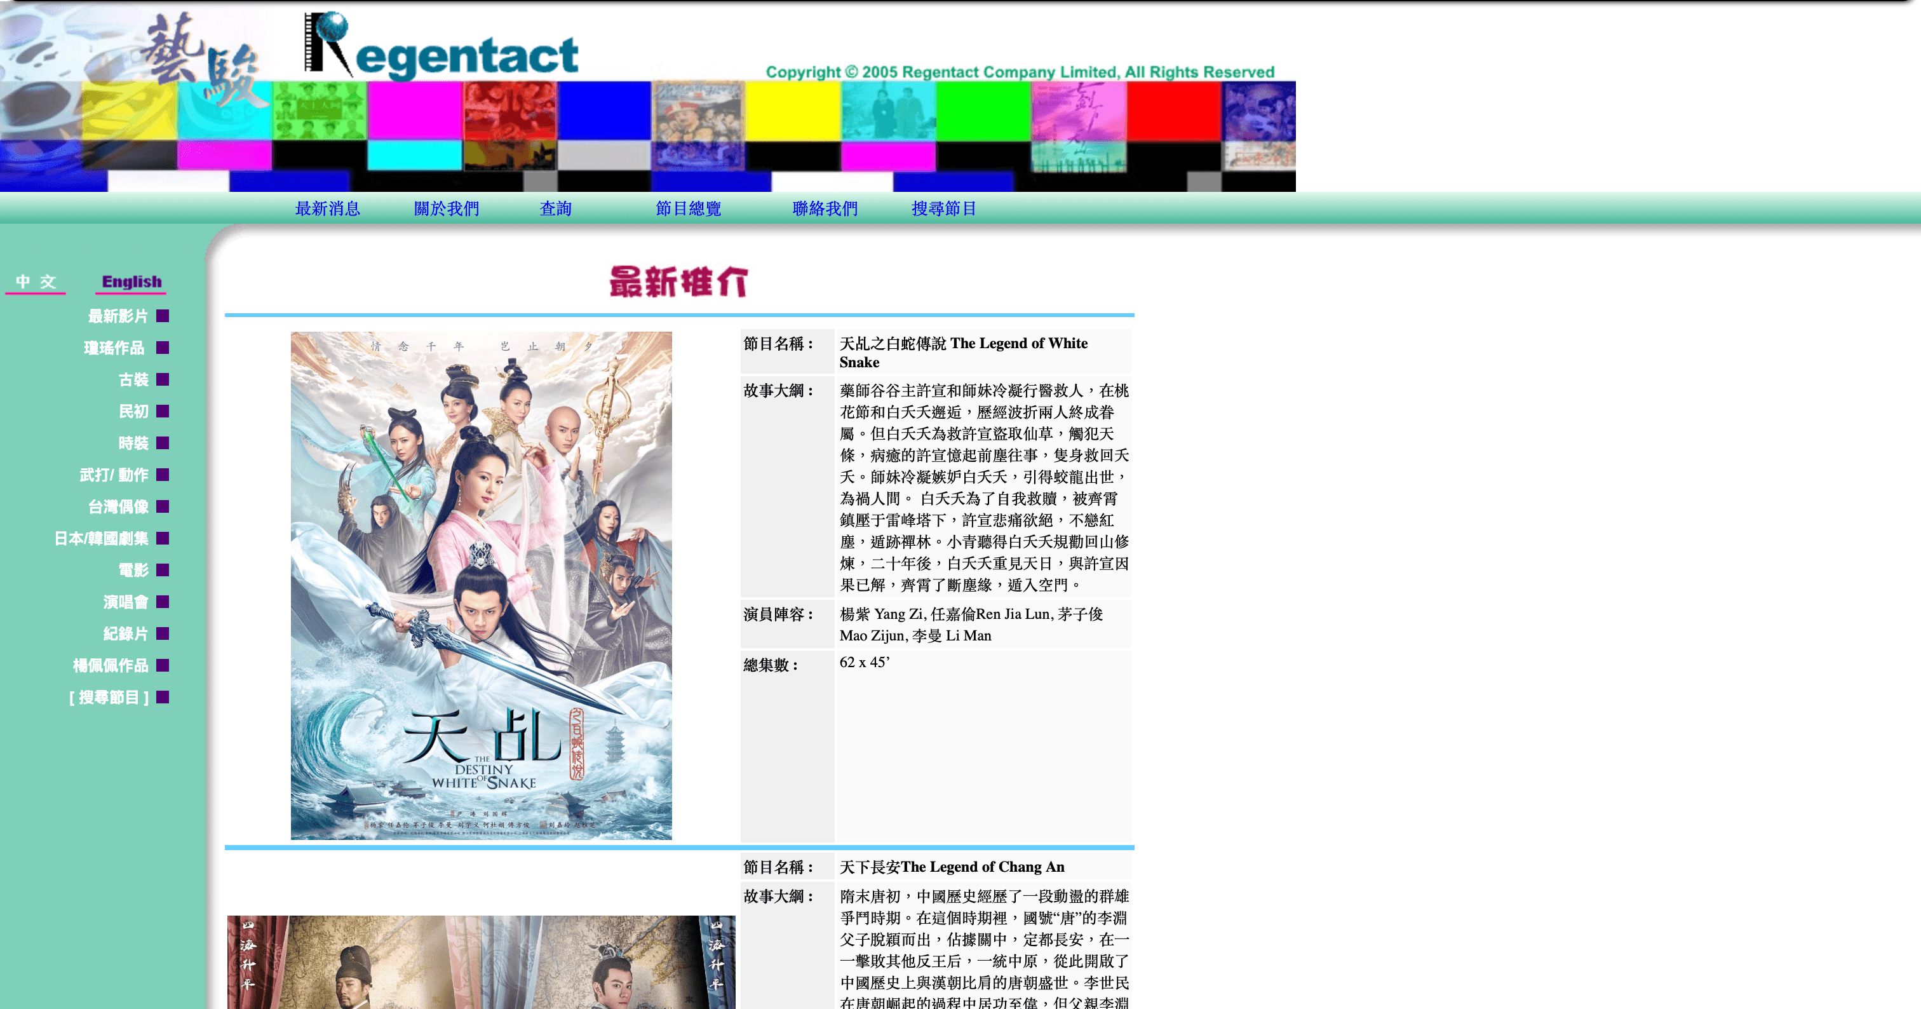Open the 電影 sidebar category
The height and width of the screenshot is (1009, 1921).
pos(133,571)
